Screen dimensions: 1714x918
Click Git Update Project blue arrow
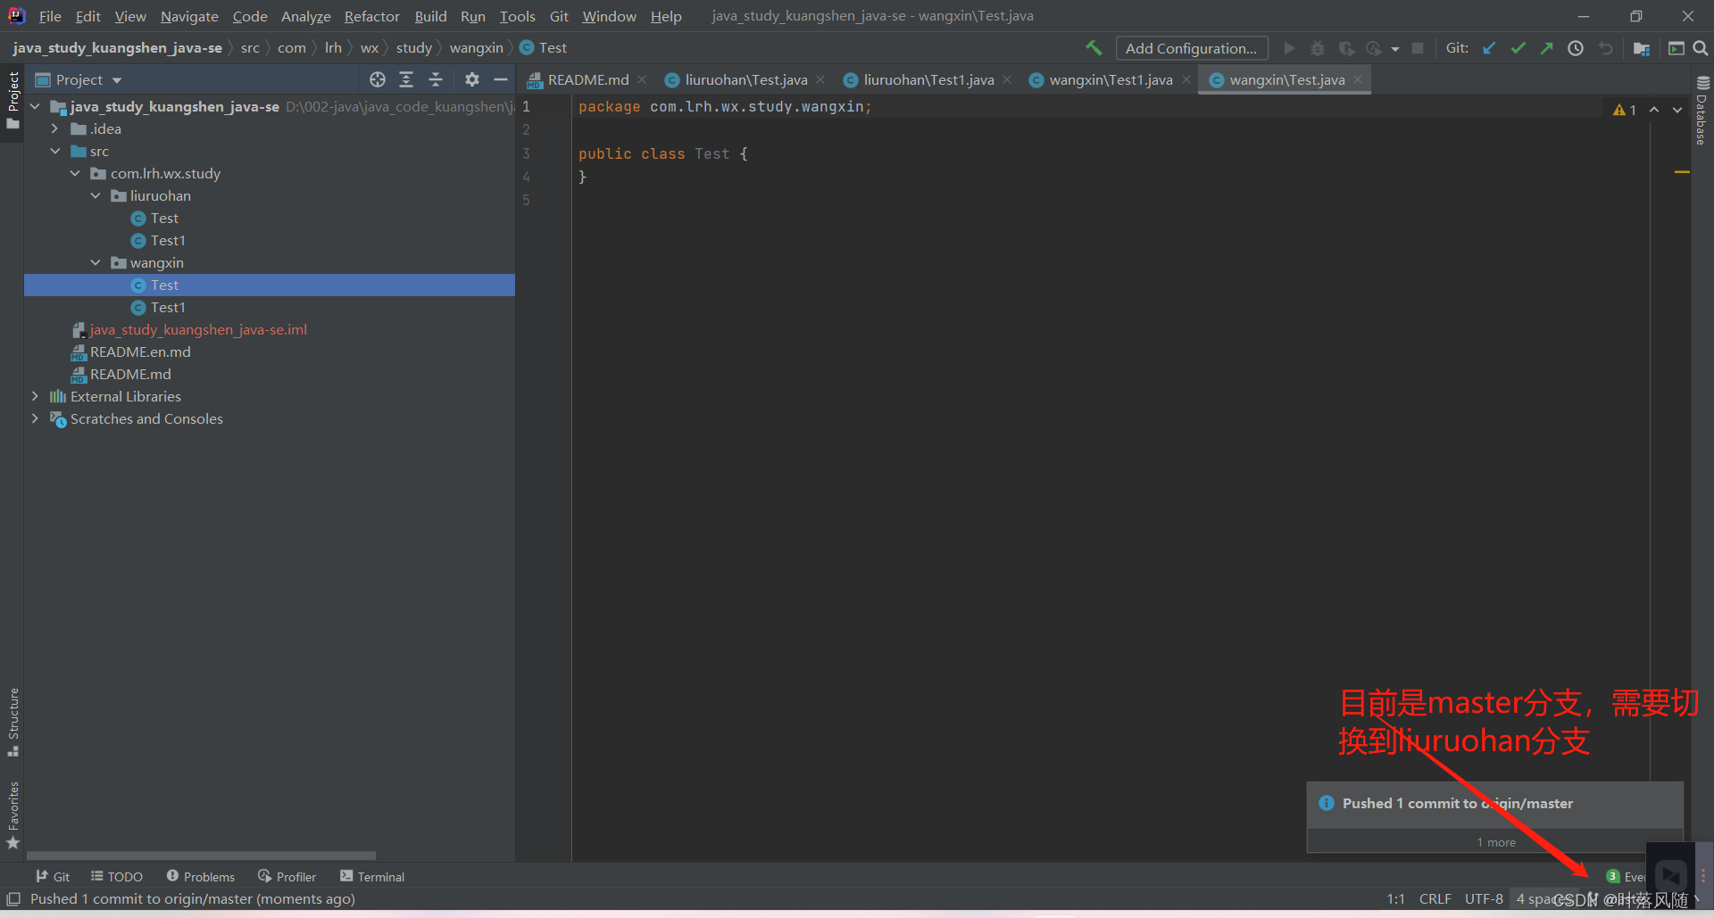coord(1489,48)
